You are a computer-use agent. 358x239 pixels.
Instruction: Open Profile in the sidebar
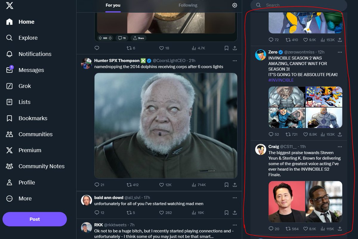tap(20, 182)
